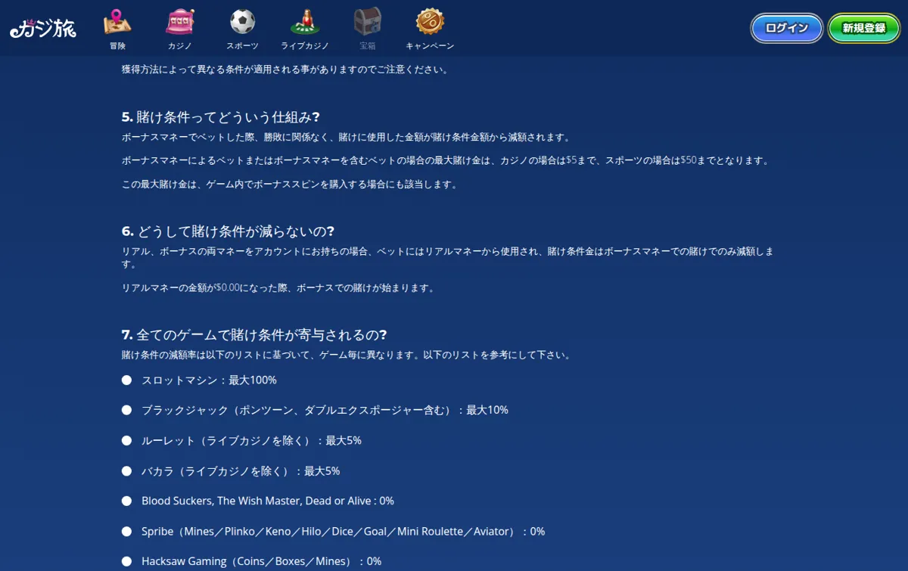The width and height of the screenshot is (908, 571).
Task: Click the カジ旅 logo
Action: tap(43, 28)
